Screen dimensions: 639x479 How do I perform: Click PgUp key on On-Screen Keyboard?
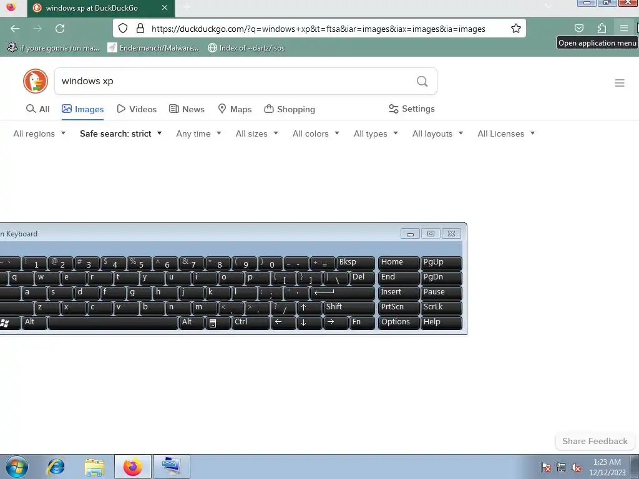(441, 263)
